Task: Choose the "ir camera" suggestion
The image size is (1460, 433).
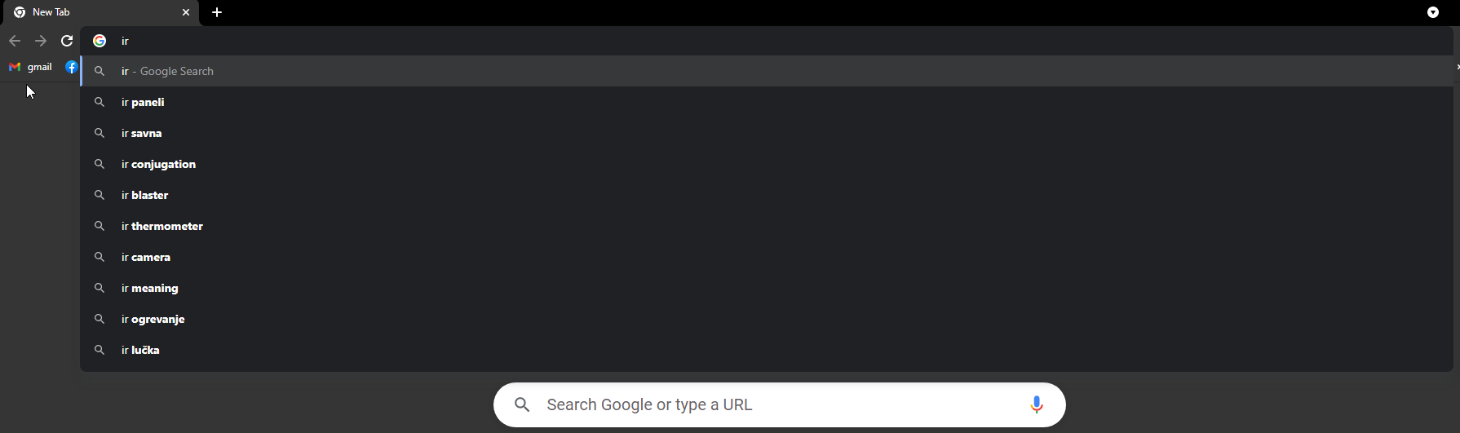Action: click(767, 257)
